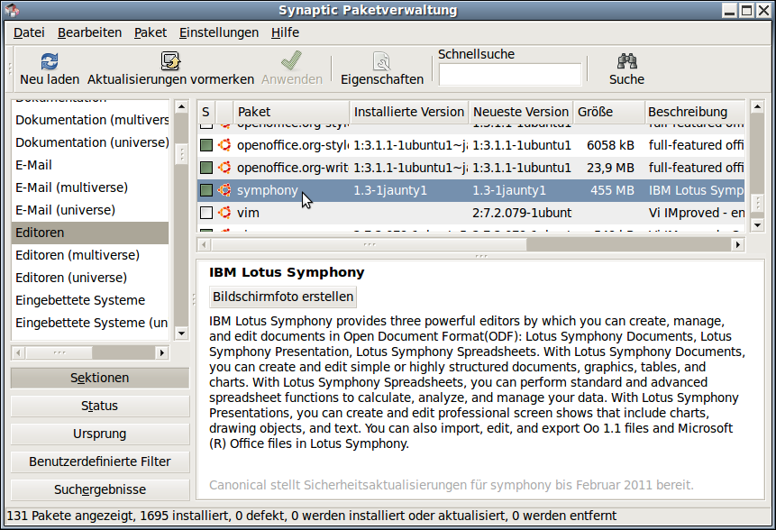
Task: Click the Neu laden reload icon
Action: point(50,61)
